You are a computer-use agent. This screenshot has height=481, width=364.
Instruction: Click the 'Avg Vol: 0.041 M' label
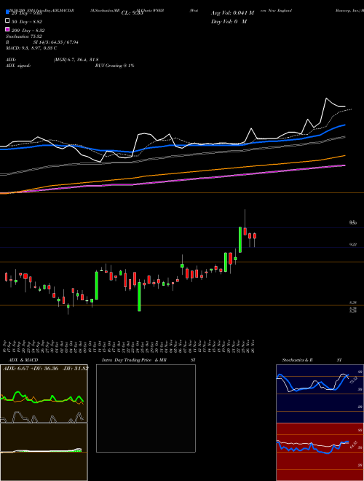click(232, 13)
